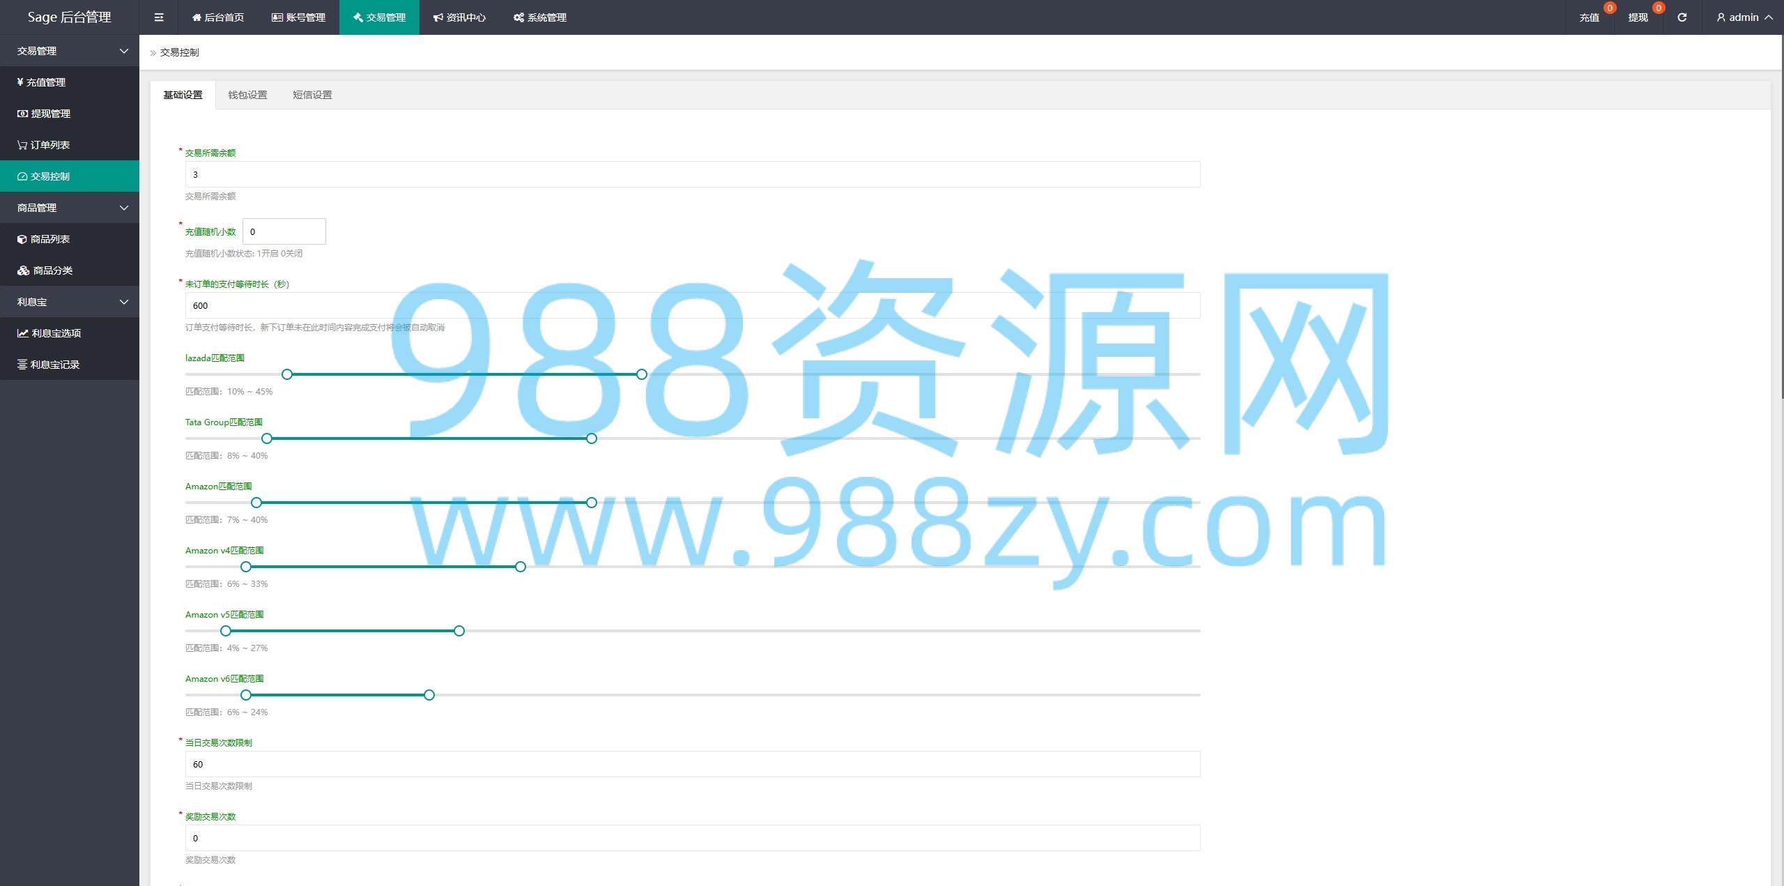
Task: Open 利息宝选项 chart item in sidebar
Action: 55,333
